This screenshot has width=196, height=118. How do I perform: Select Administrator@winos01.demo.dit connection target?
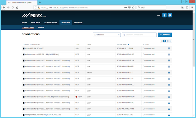coord(47,97)
